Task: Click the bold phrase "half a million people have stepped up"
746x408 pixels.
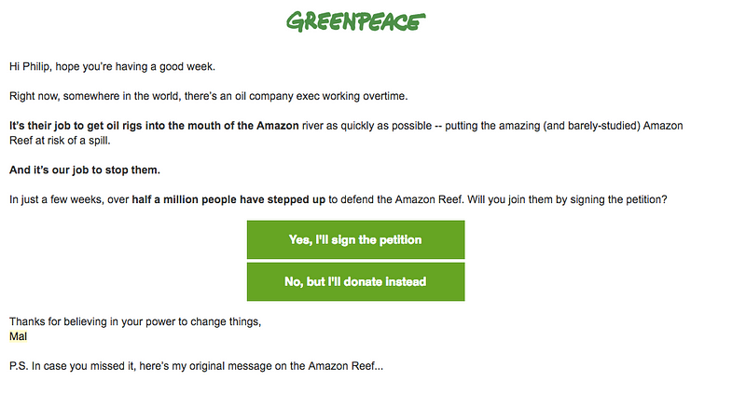Action: pos(228,199)
